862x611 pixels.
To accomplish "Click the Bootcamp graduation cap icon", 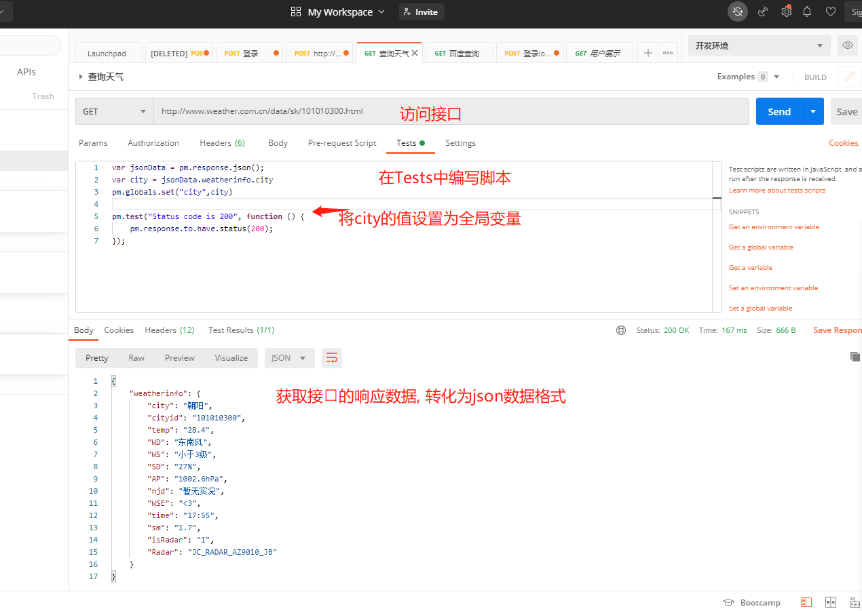I will click(728, 602).
